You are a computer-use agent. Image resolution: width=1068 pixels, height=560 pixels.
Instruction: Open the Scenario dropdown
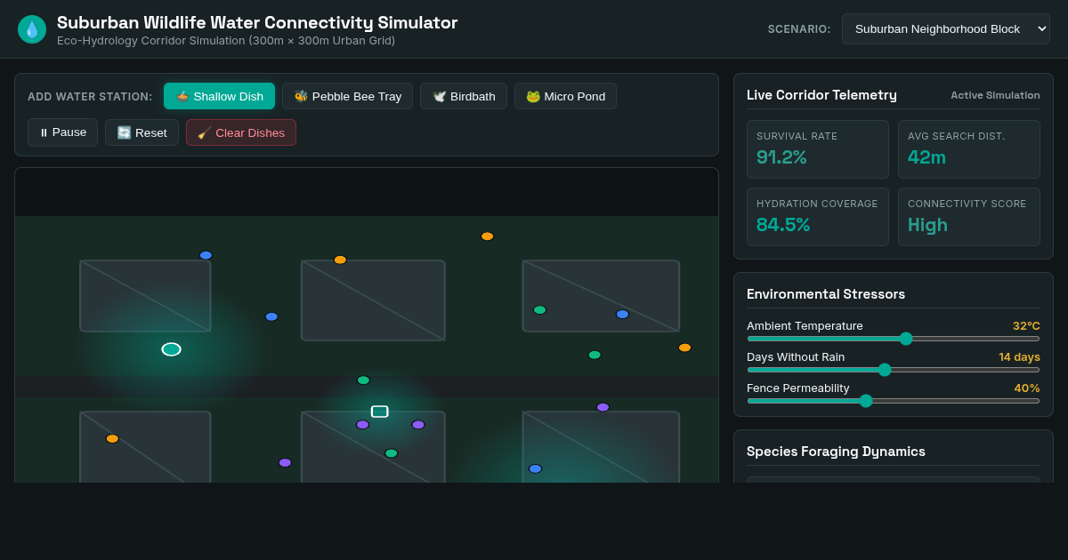pyautogui.click(x=945, y=29)
